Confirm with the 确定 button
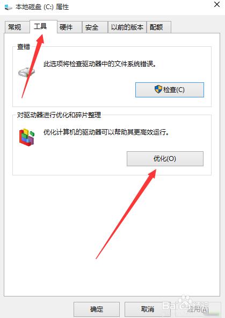The width and height of the screenshot is (225, 318). click(x=97, y=309)
